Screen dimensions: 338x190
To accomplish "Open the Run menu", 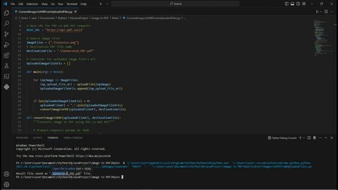I will pyautogui.click(x=61, y=4).
